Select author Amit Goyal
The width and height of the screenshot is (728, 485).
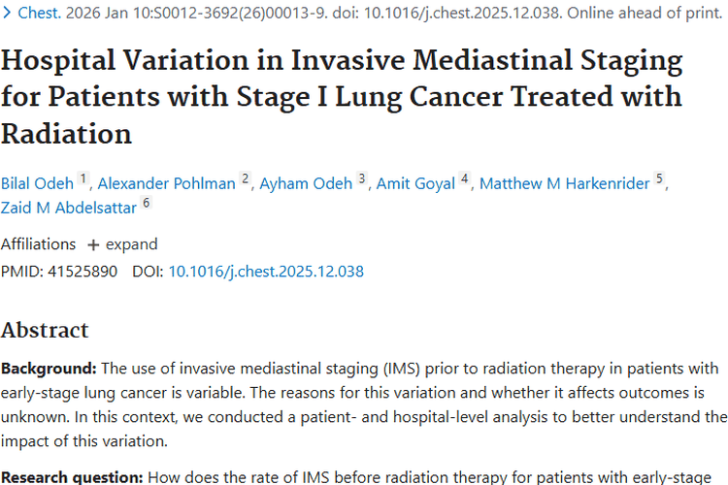point(415,183)
